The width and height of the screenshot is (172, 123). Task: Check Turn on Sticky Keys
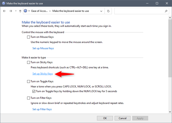tap(28, 62)
